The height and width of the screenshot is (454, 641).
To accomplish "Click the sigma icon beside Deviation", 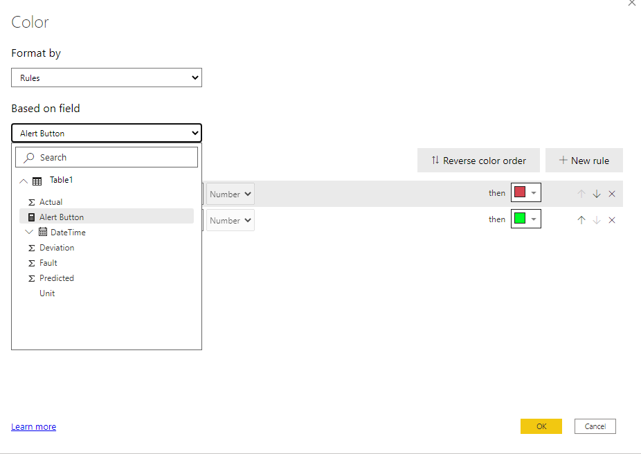I will click(x=31, y=248).
